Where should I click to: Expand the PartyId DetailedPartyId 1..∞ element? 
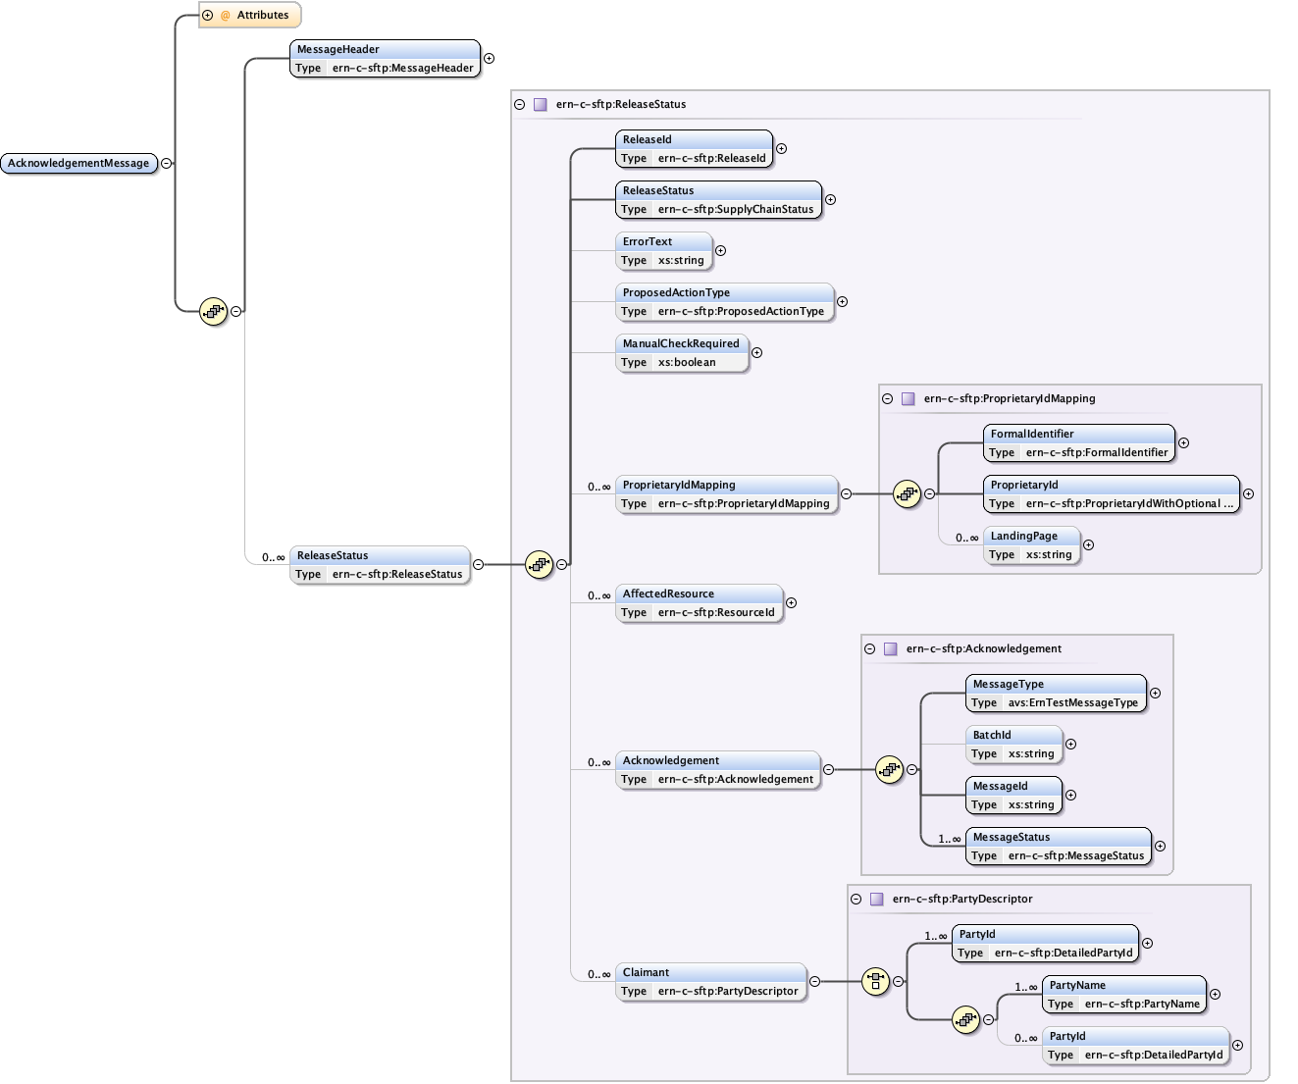point(1147,944)
